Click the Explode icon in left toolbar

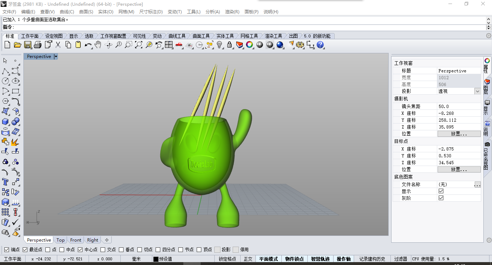coord(15,142)
